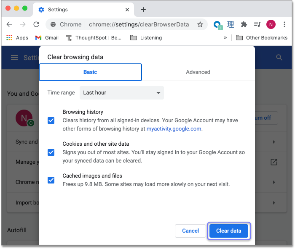
Task: Open the N profile avatar in toolbar
Action: (x=271, y=24)
